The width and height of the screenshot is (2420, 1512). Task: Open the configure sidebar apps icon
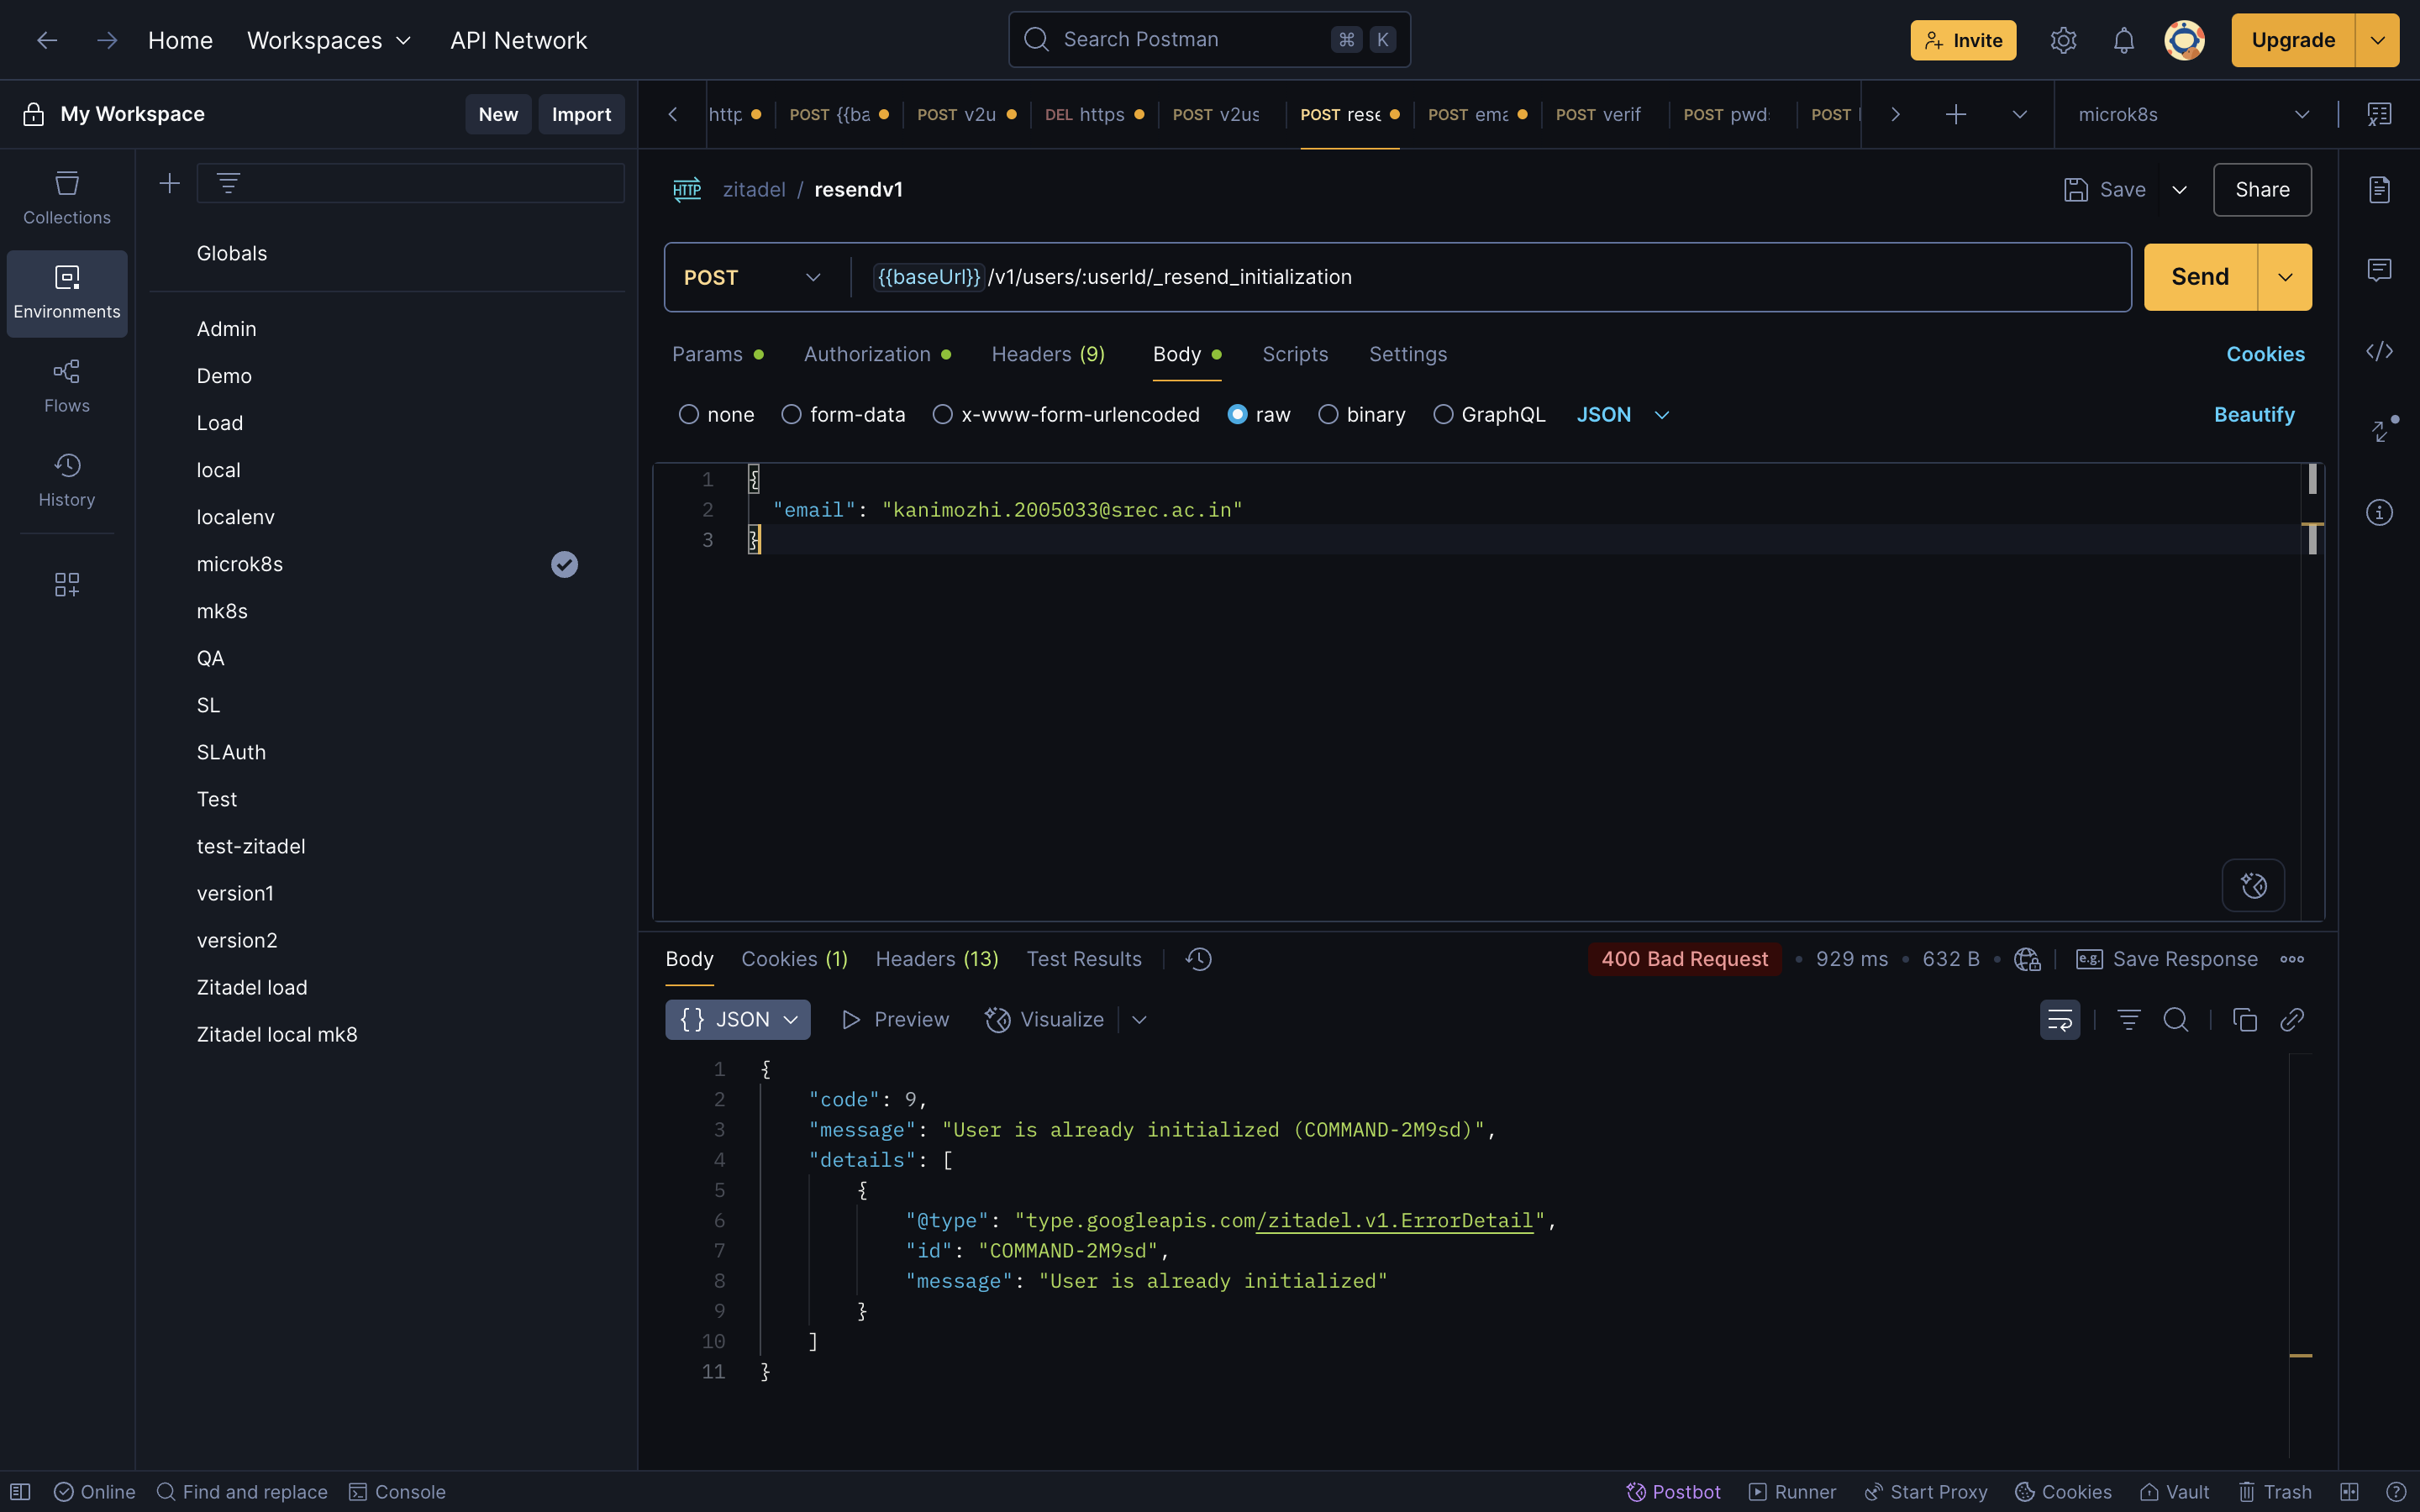coord(67,584)
